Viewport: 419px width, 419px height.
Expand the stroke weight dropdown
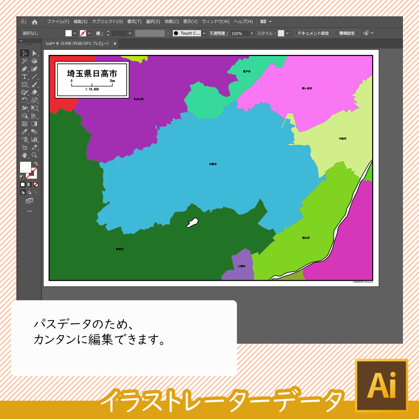pyautogui.click(x=130, y=33)
